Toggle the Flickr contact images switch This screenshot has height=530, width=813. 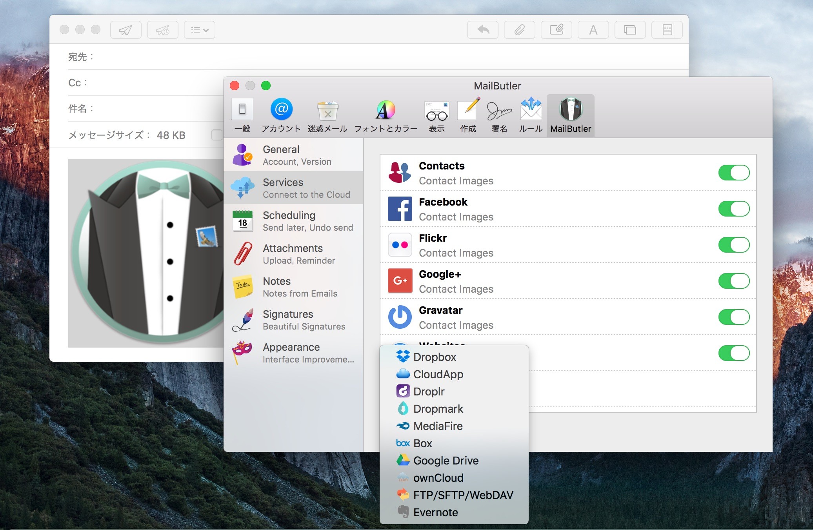click(x=733, y=245)
